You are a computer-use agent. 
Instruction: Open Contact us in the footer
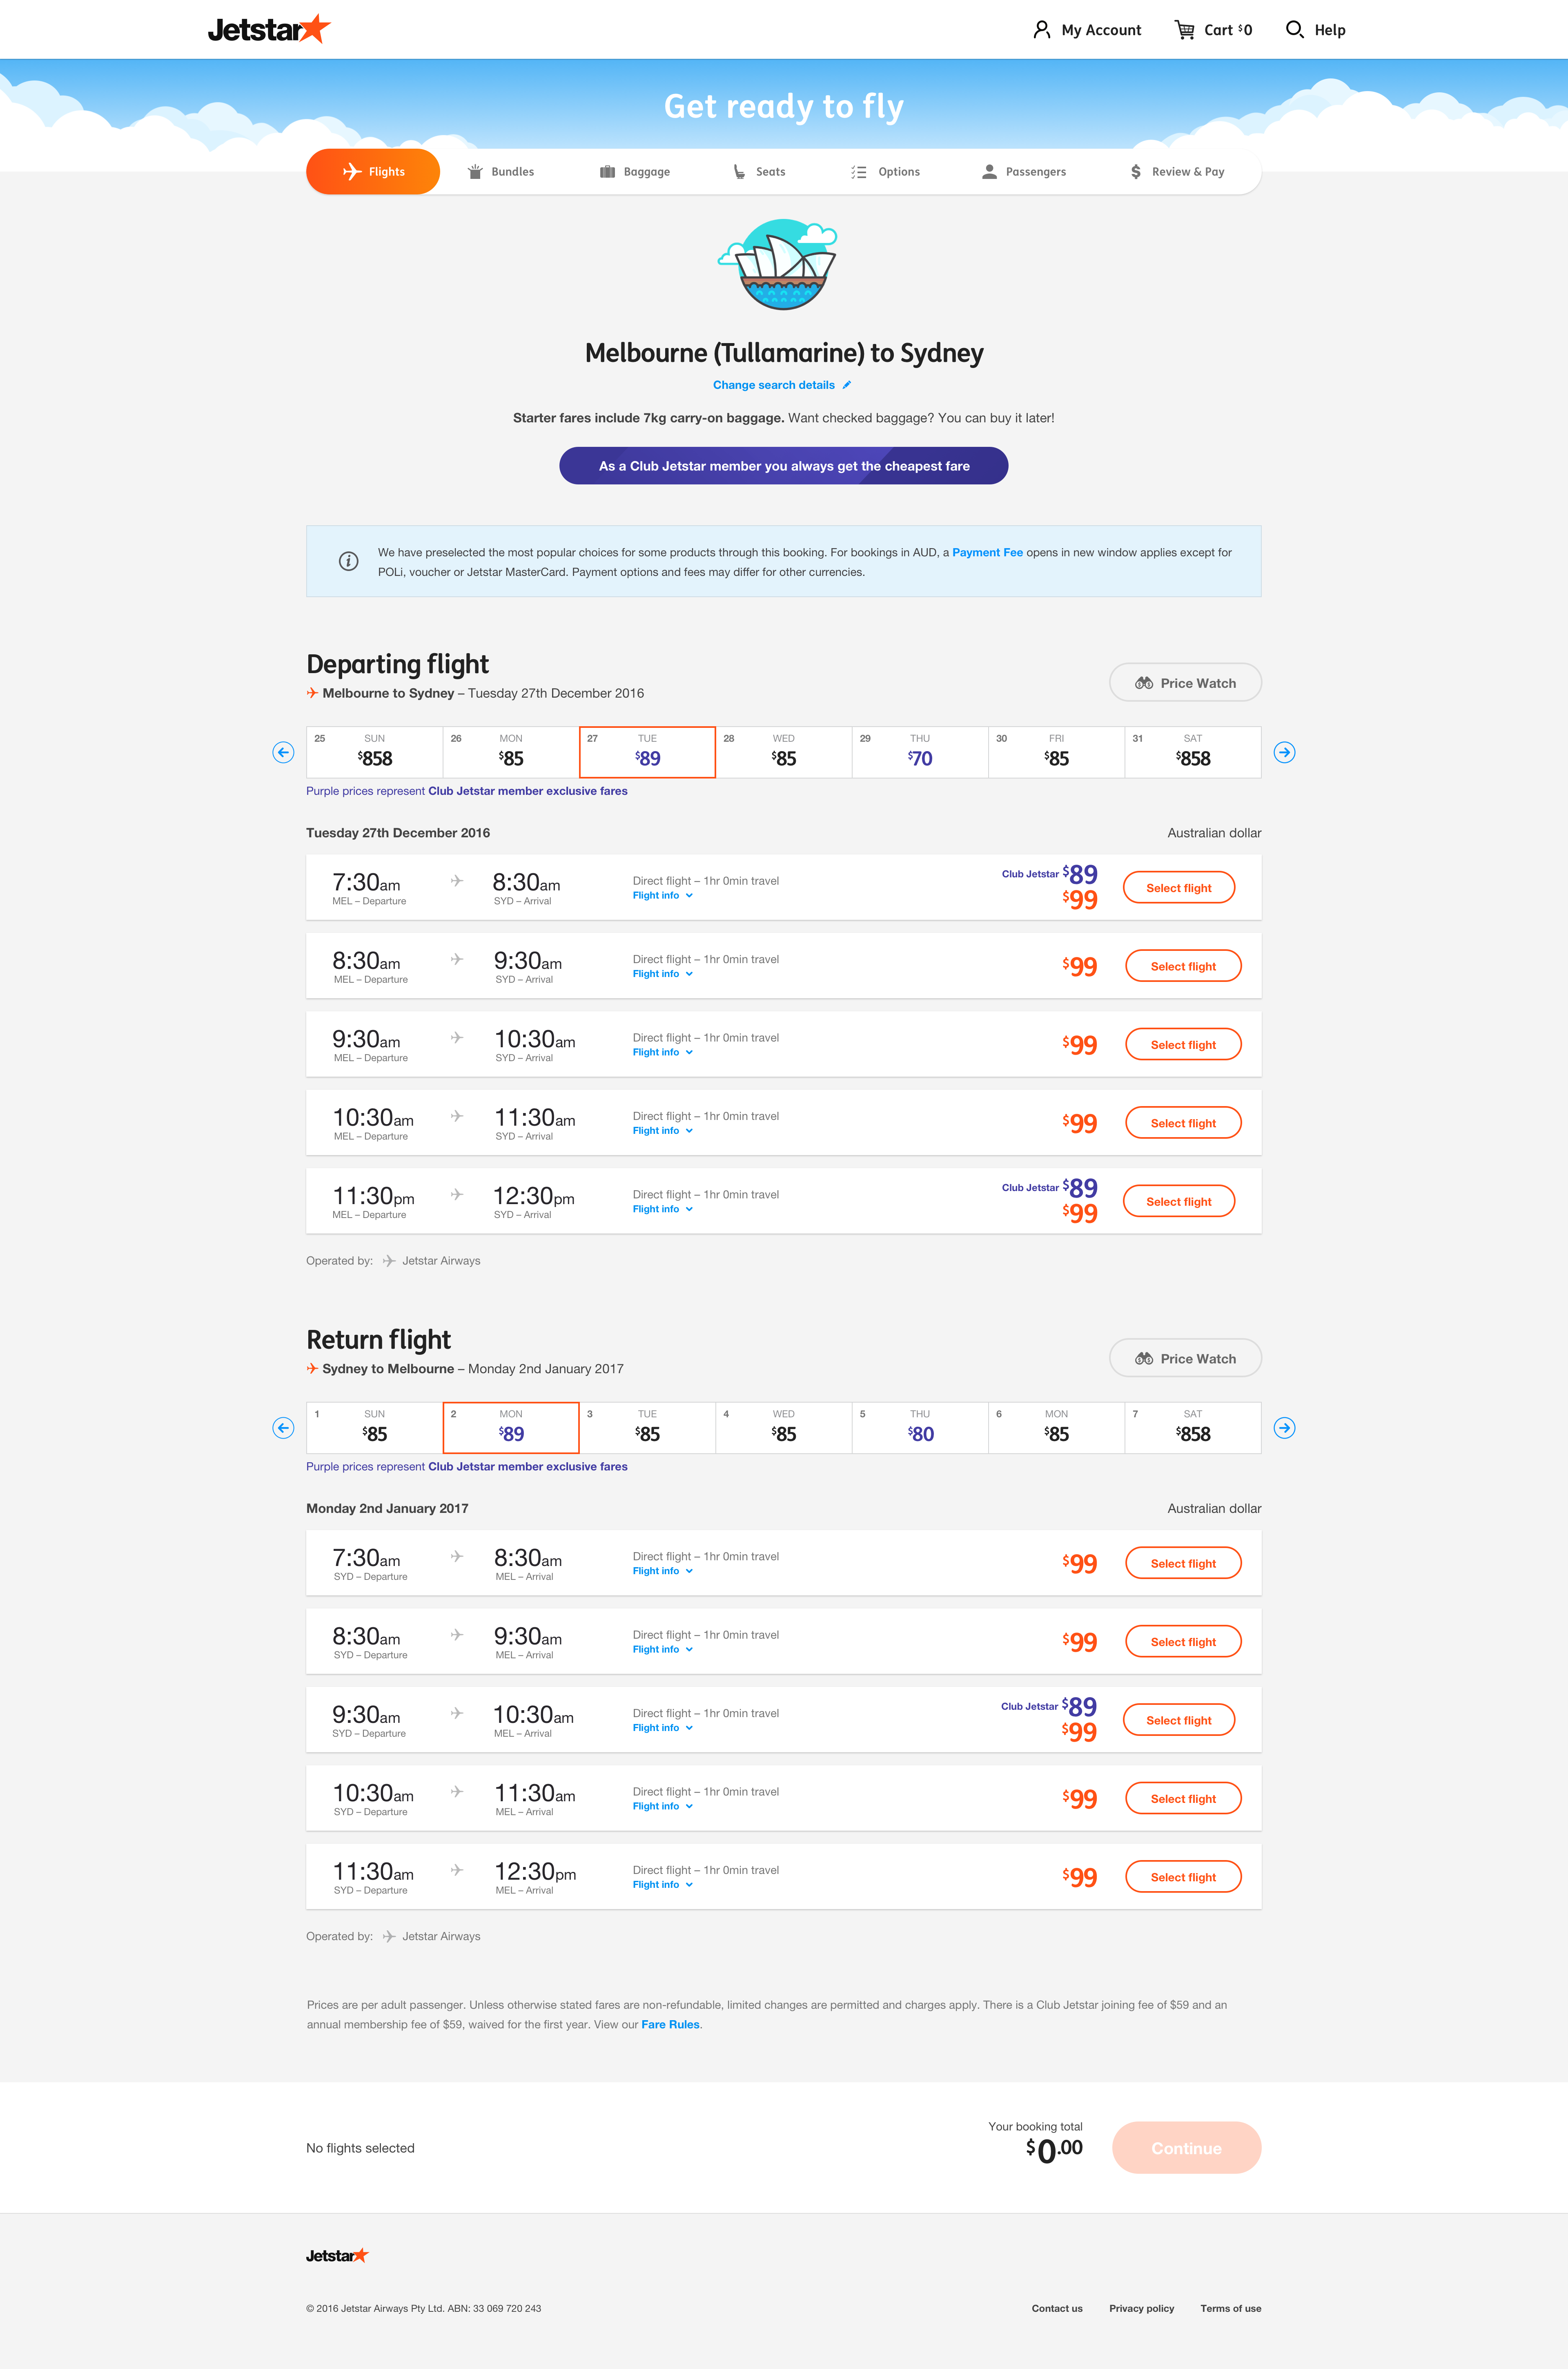pyautogui.click(x=1057, y=2309)
